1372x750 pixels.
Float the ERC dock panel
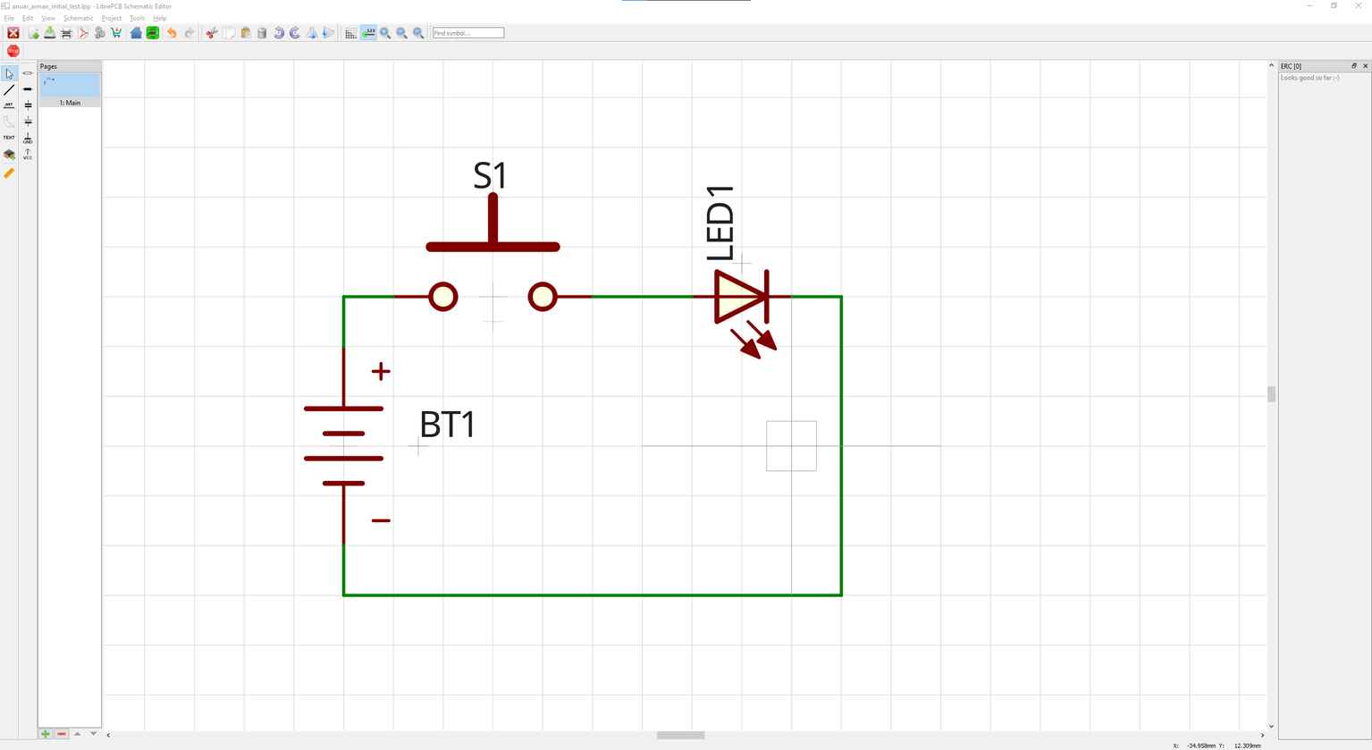pyautogui.click(x=1354, y=66)
